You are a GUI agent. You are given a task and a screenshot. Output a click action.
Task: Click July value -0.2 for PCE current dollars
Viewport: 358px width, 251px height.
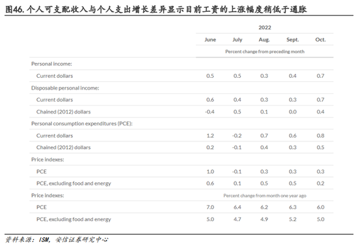(x=237, y=136)
